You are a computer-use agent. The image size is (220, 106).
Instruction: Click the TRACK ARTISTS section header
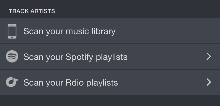pos(32,11)
